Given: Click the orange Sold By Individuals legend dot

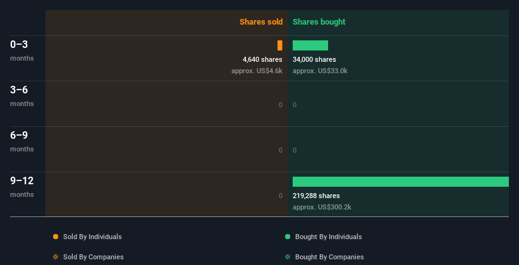Looking at the screenshot, I should (x=56, y=237).
